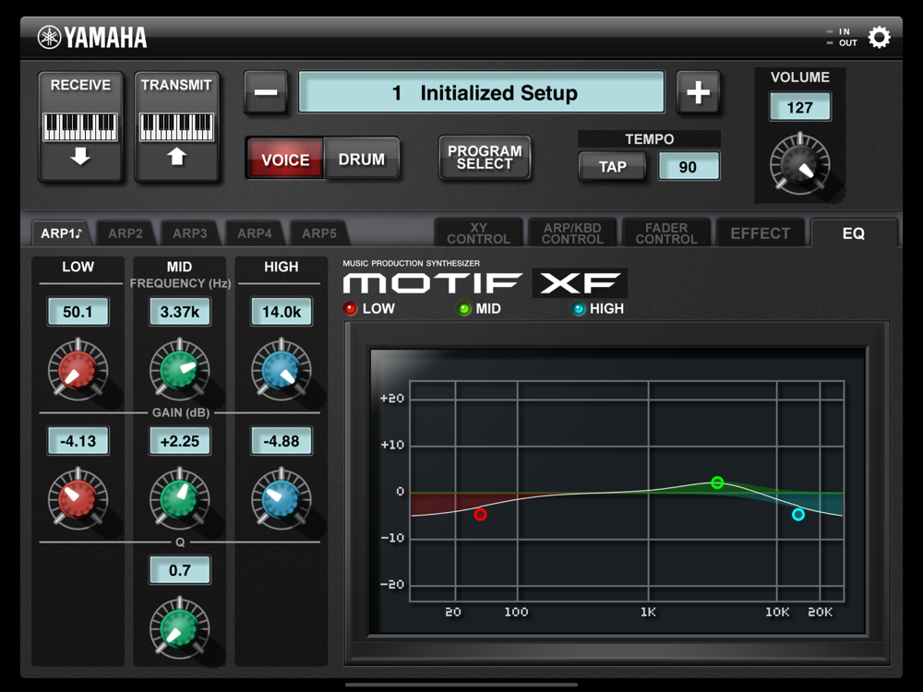Click the Yamaha logo
This screenshot has width=923, height=692.
coord(92,38)
